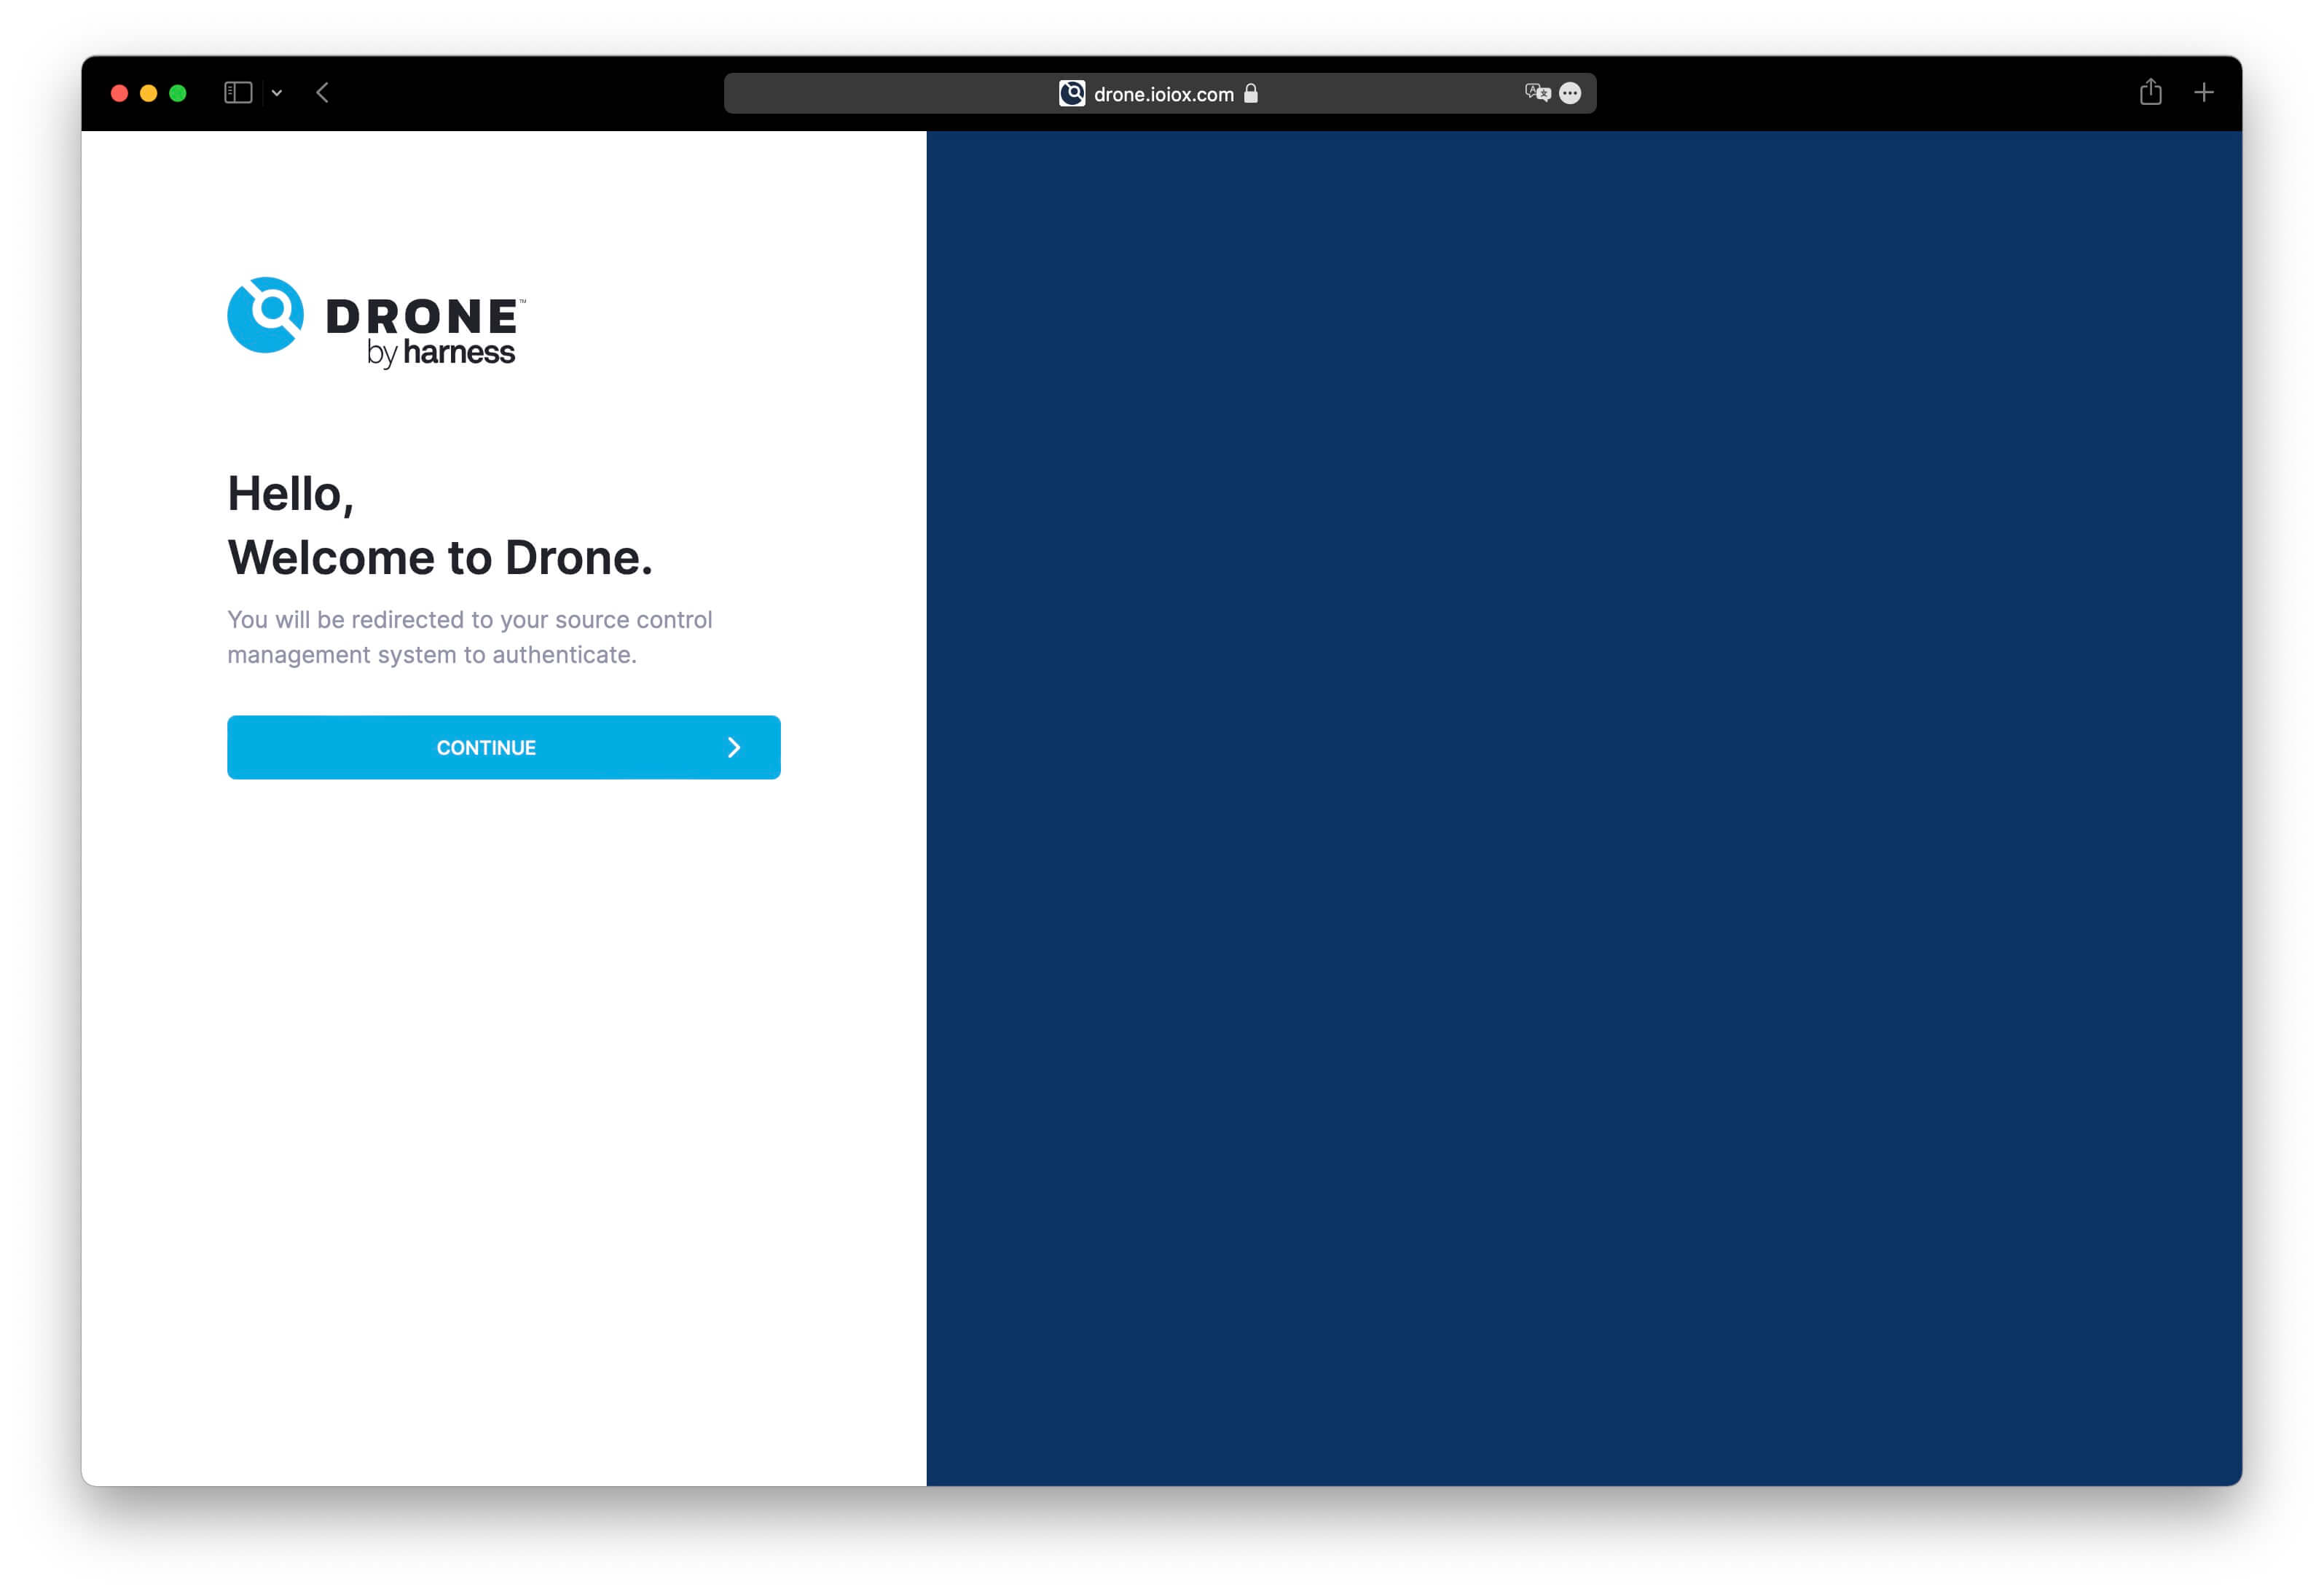Go back using the browser back arrow
This screenshot has height=1594, width=2324.
coord(322,93)
